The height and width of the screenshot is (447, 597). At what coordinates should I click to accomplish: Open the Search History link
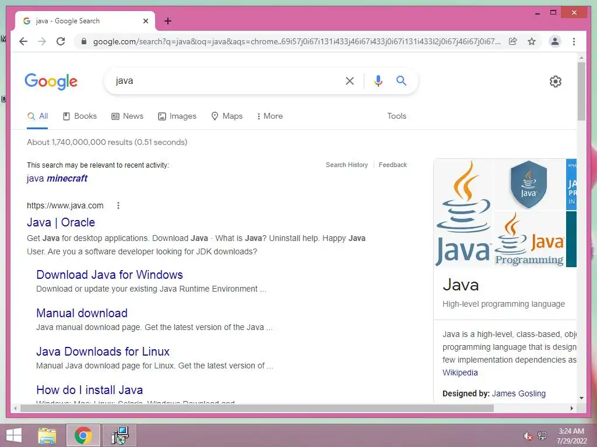347,165
